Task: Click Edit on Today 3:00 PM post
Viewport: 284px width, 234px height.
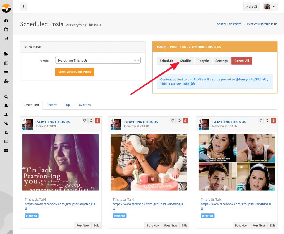Action: 96,225
